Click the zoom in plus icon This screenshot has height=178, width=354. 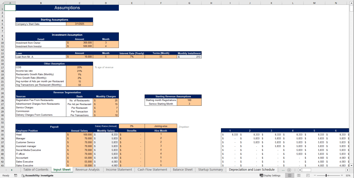(x=341, y=175)
